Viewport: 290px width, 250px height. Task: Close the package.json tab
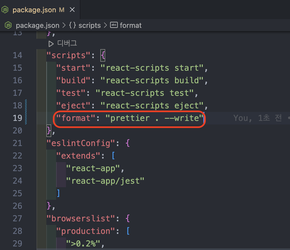[x=72, y=10]
